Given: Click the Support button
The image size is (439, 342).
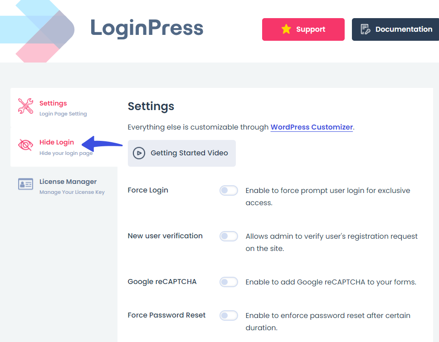Looking at the screenshot, I should tap(303, 29).
